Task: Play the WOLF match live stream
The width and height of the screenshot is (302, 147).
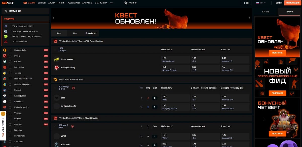Action: click(x=72, y=126)
